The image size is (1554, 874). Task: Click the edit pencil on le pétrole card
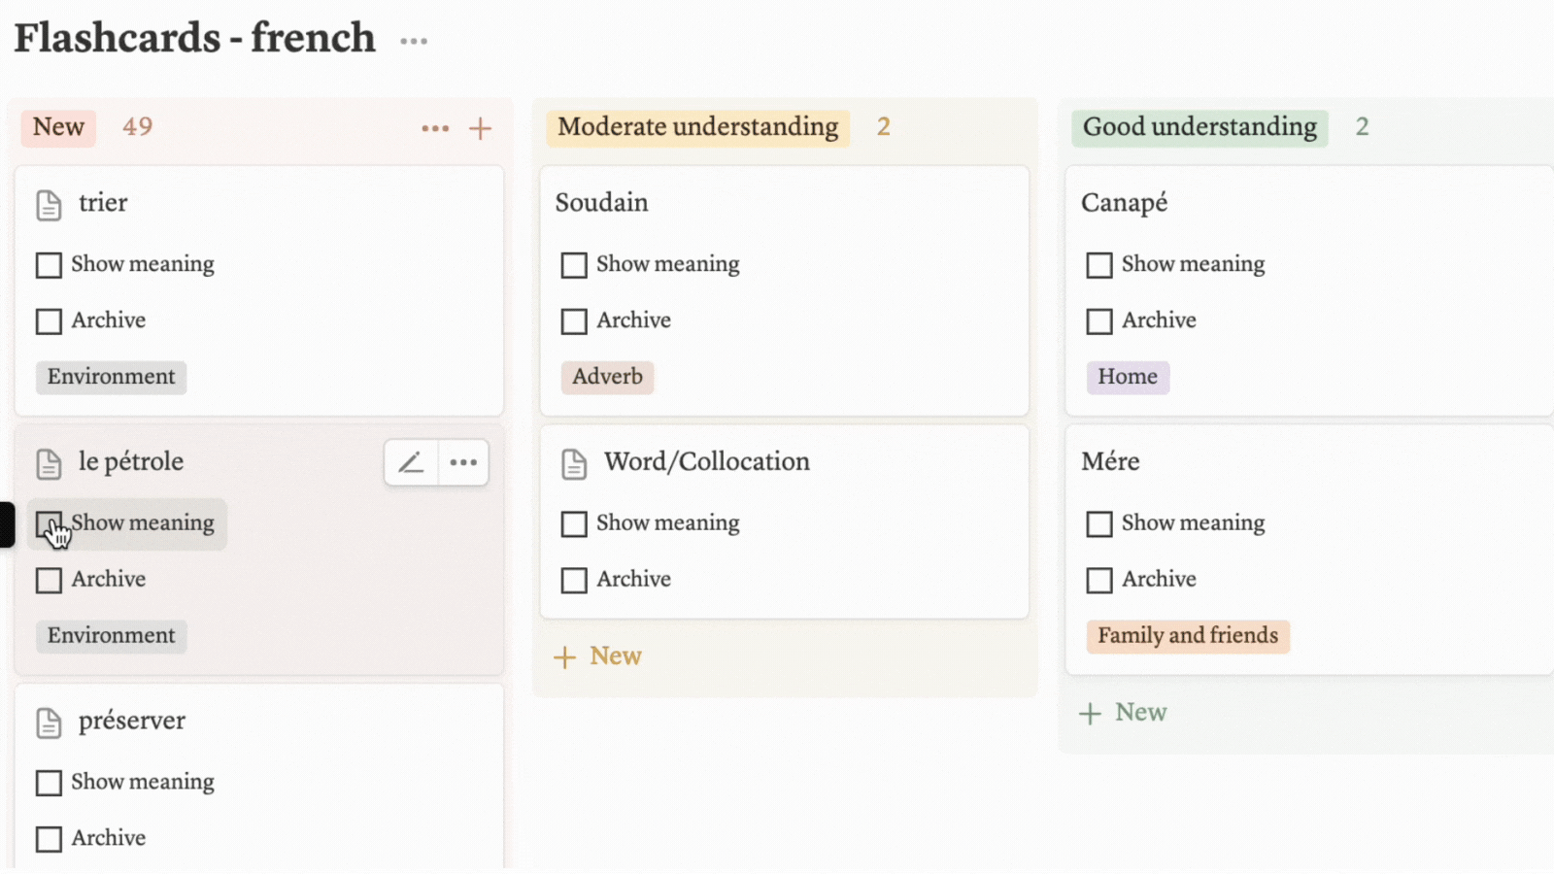tap(411, 462)
